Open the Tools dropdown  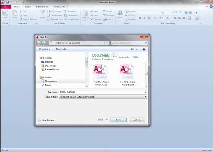[102, 120]
